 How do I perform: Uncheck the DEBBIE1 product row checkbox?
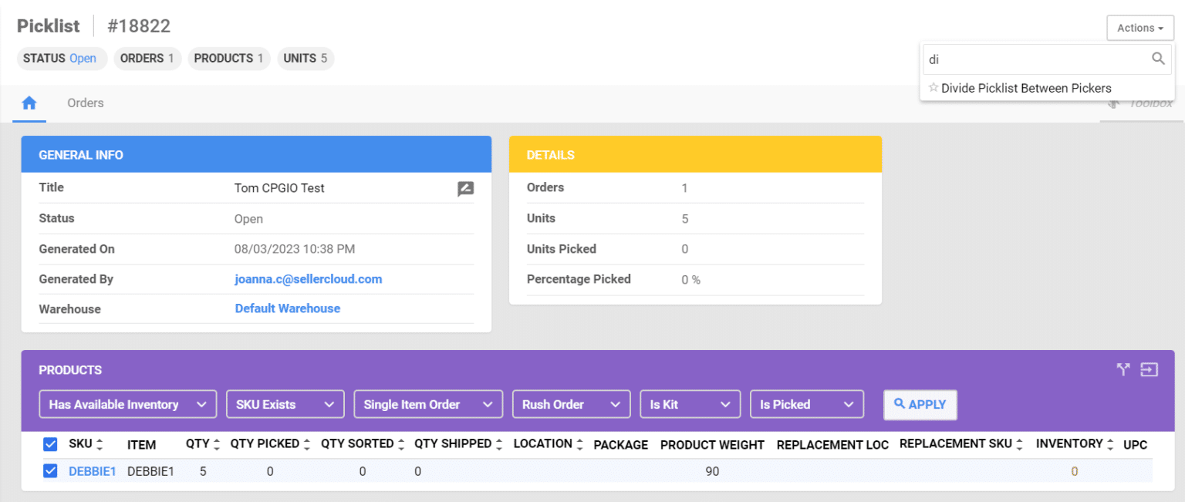[x=50, y=470]
